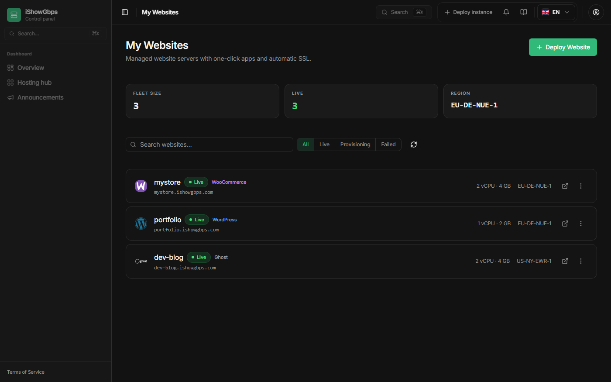Click the portfolio Live status badge
The width and height of the screenshot is (611, 382).
pyautogui.click(x=197, y=220)
